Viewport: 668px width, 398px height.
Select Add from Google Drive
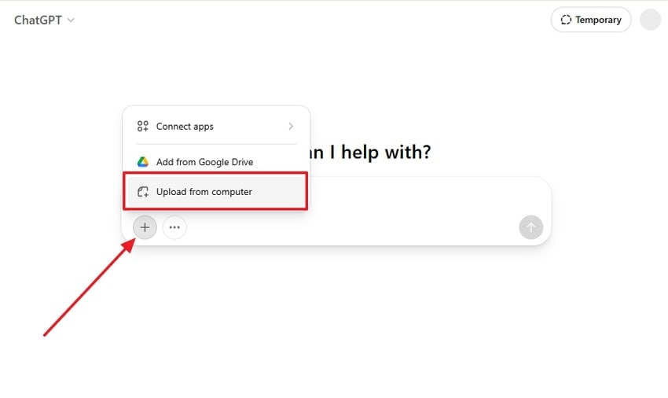point(204,162)
